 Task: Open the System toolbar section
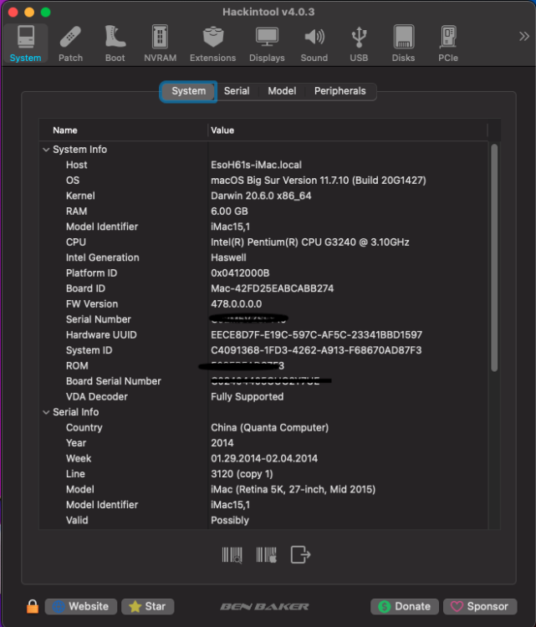(26, 43)
